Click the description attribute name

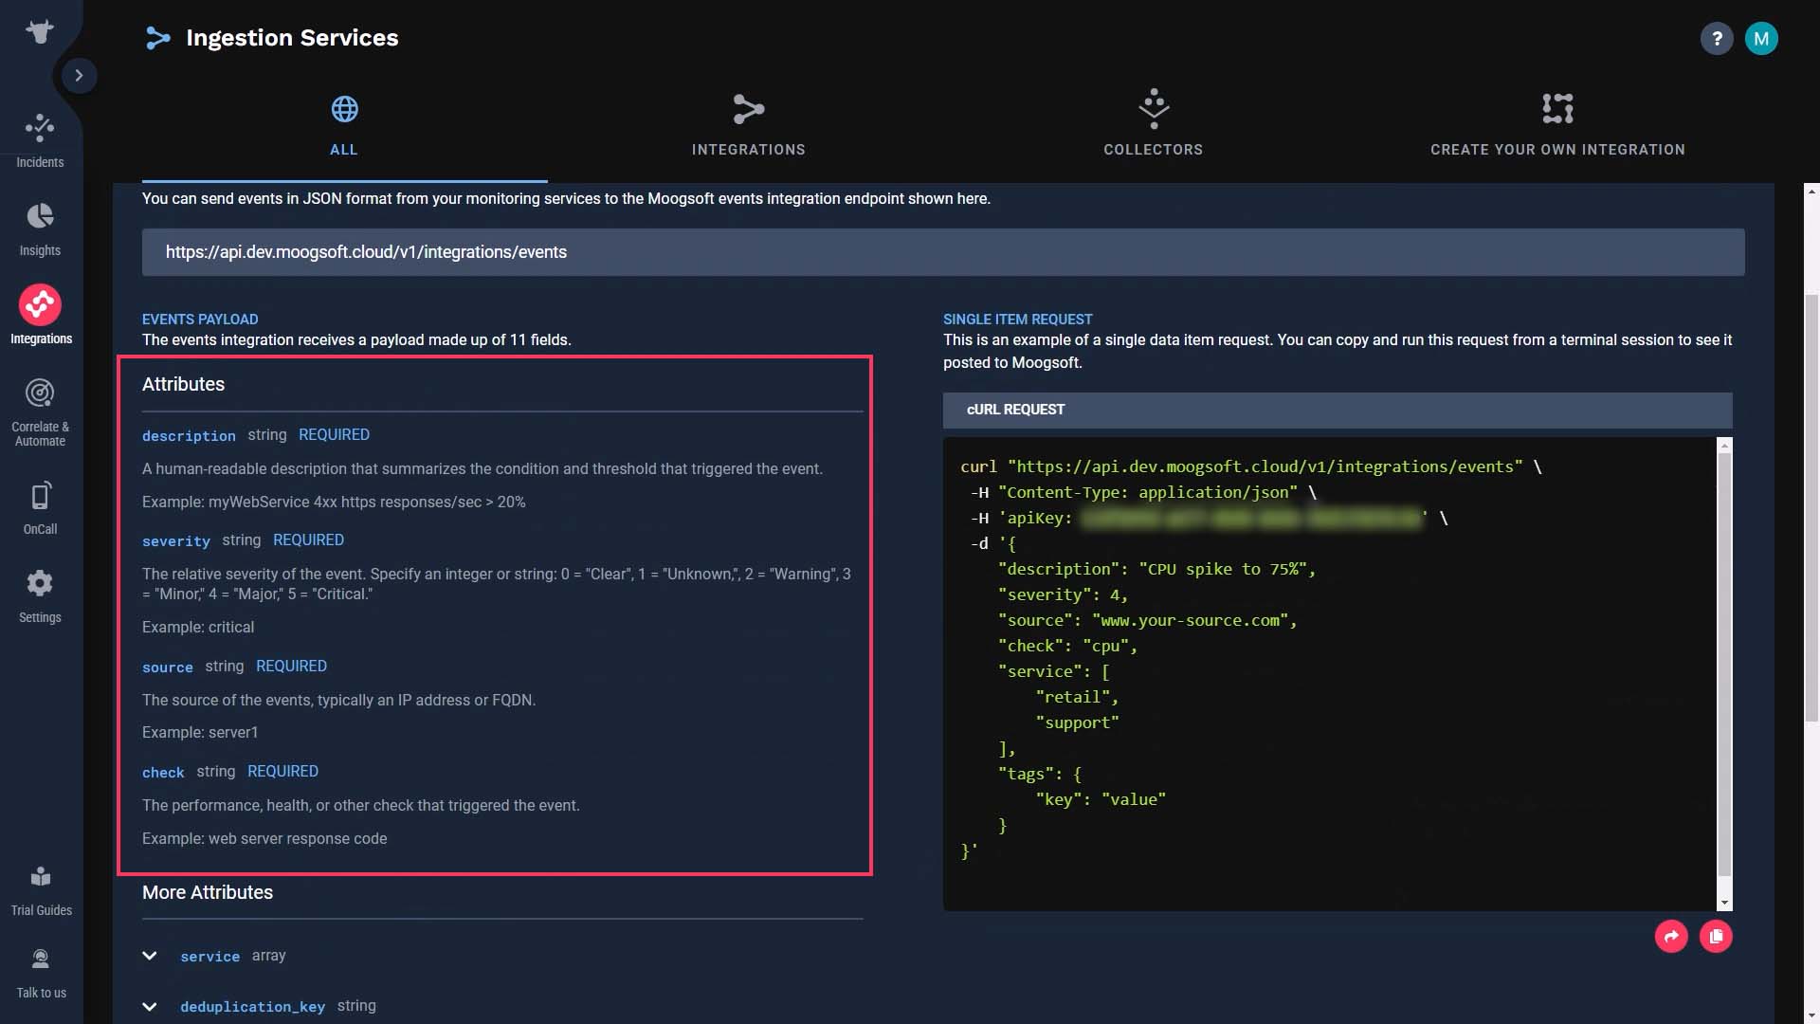click(x=189, y=436)
